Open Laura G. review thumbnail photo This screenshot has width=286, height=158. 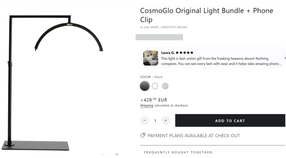151,58
